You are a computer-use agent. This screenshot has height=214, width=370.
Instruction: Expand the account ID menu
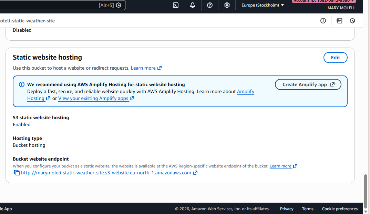pyautogui.click(x=324, y=1)
